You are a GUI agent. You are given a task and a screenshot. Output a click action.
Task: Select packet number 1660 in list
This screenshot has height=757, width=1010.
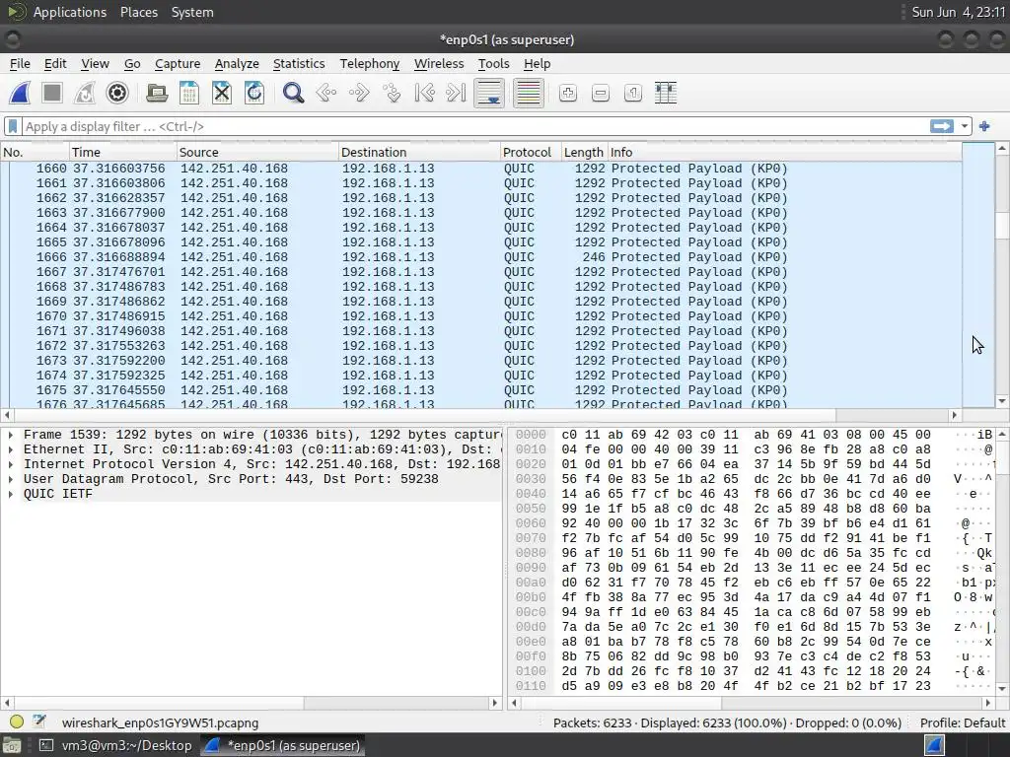481,168
